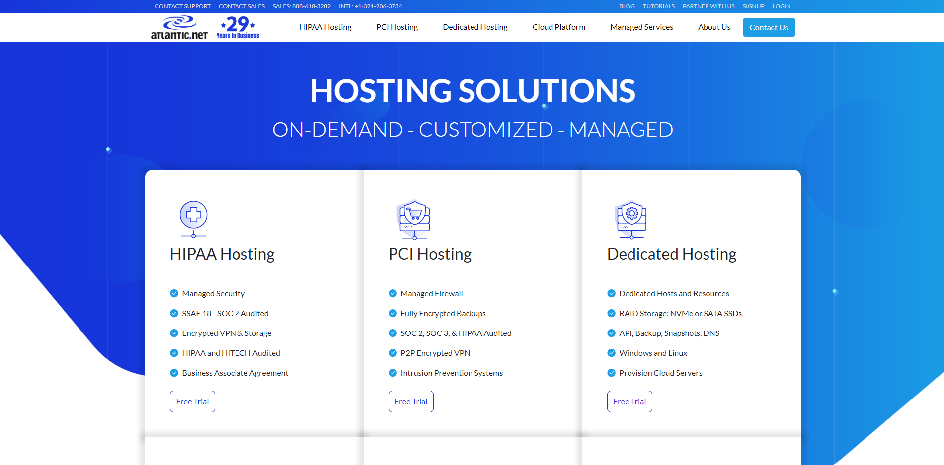Open the Contact Support link
The width and height of the screenshot is (944, 465).
182,6
